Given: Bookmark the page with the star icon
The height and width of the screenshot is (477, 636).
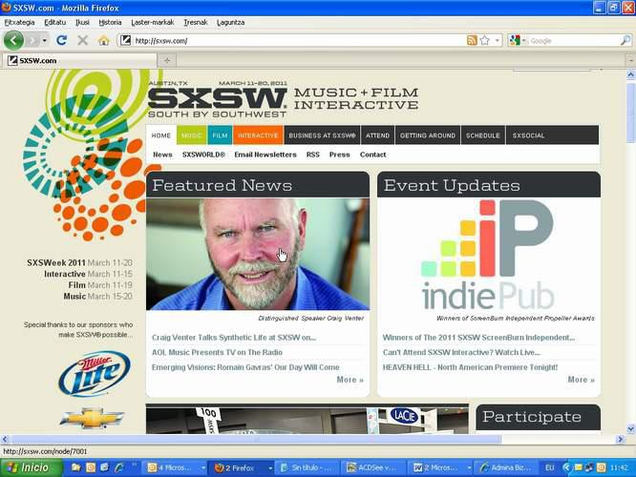Looking at the screenshot, I should pos(485,40).
